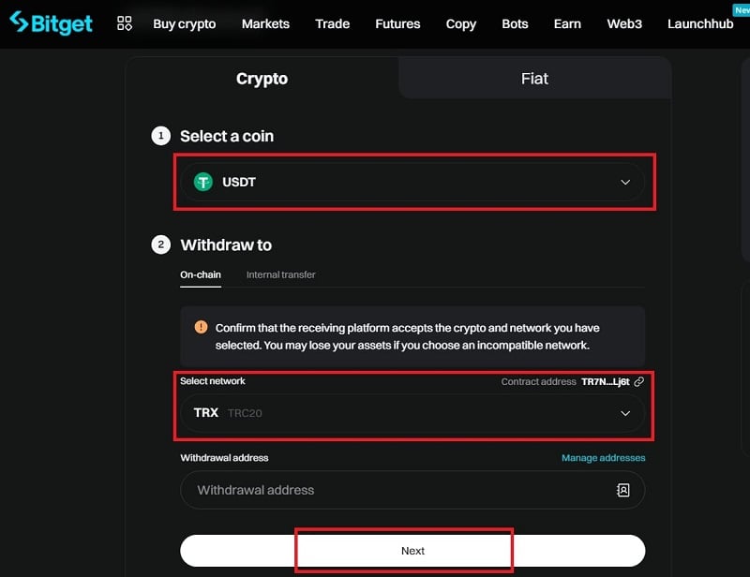Select the Fiat tab

(534, 79)
